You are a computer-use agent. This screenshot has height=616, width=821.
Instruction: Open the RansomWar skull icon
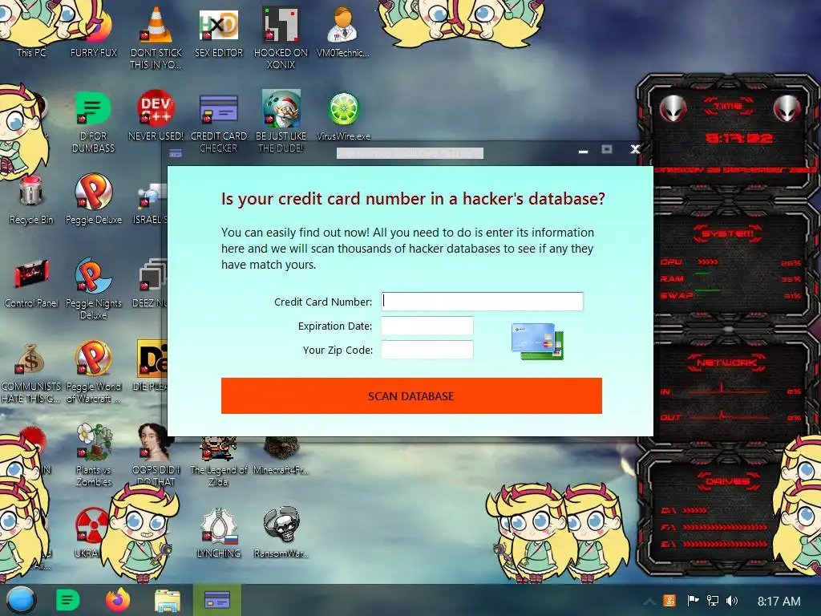coord(281,533)
